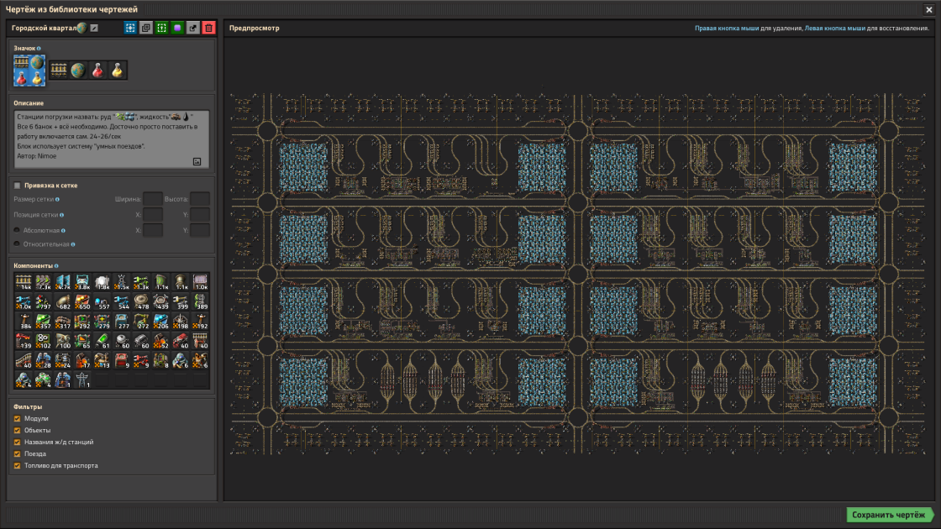Click the Высота grid height field
Image resolution: width=941 pixels, height=529 pixels.
pyautogui.click(x=200, y=198)
